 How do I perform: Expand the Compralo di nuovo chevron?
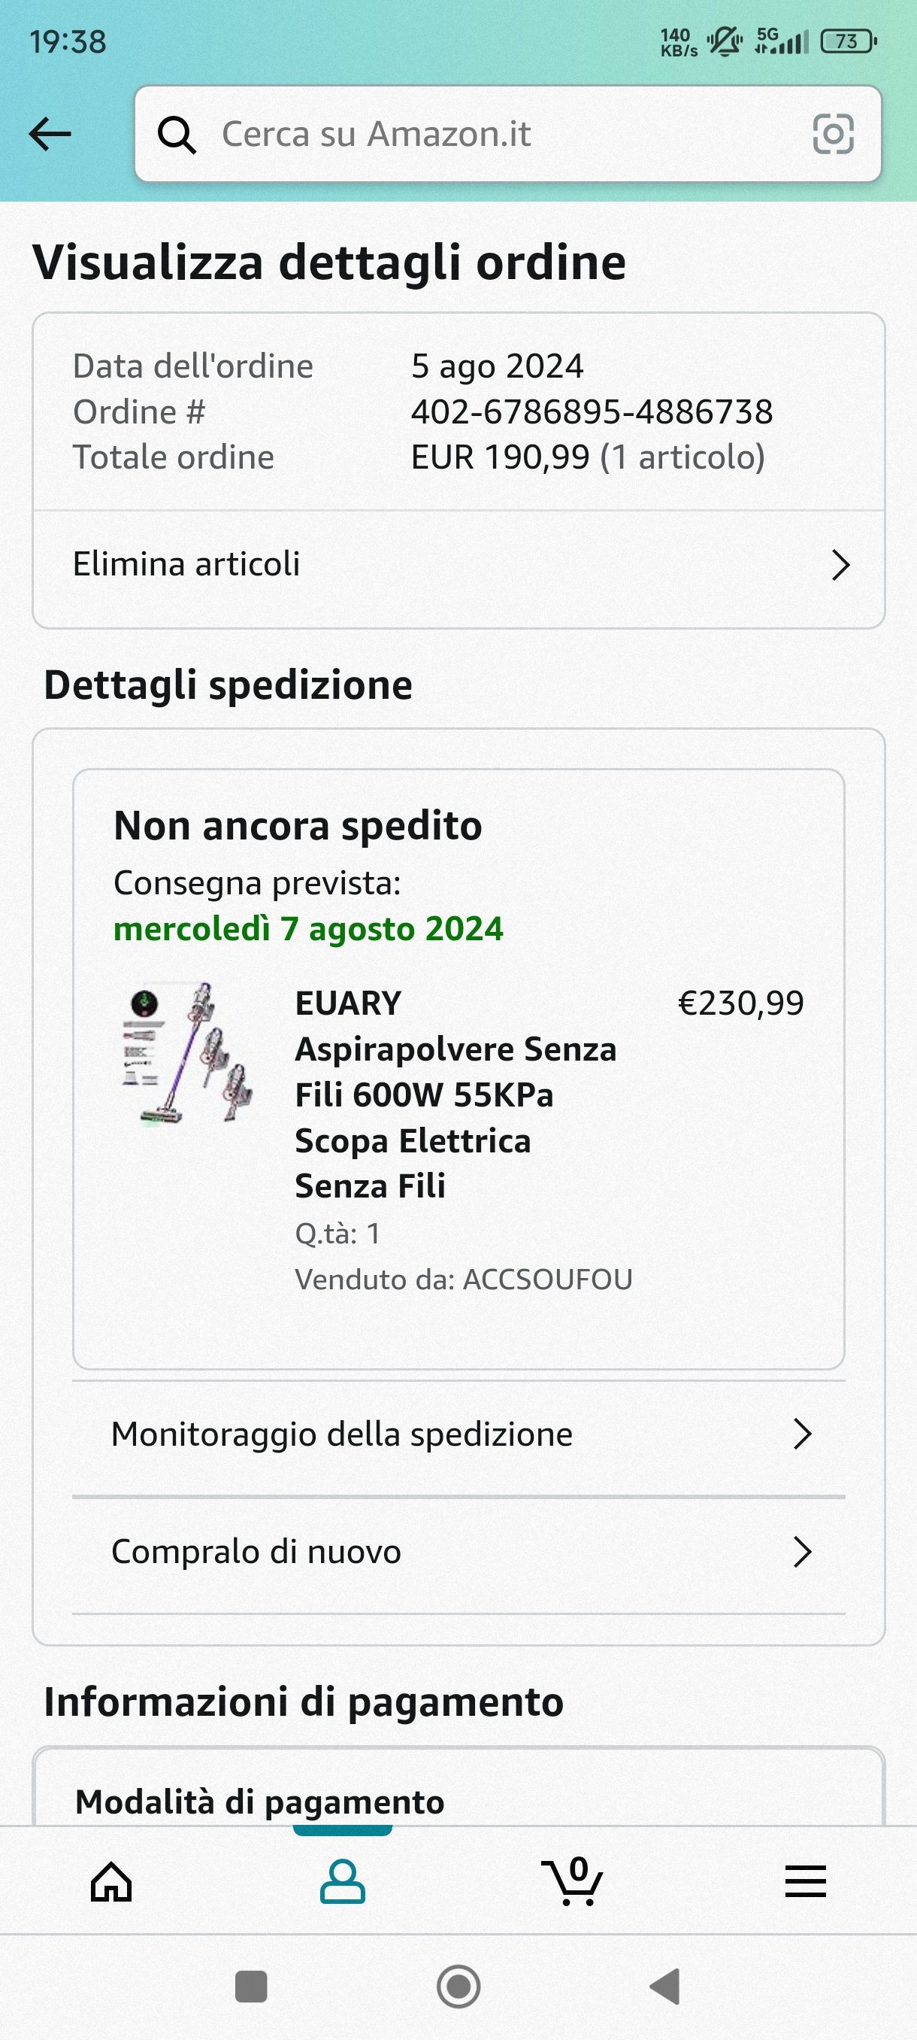pos(802,1552)
